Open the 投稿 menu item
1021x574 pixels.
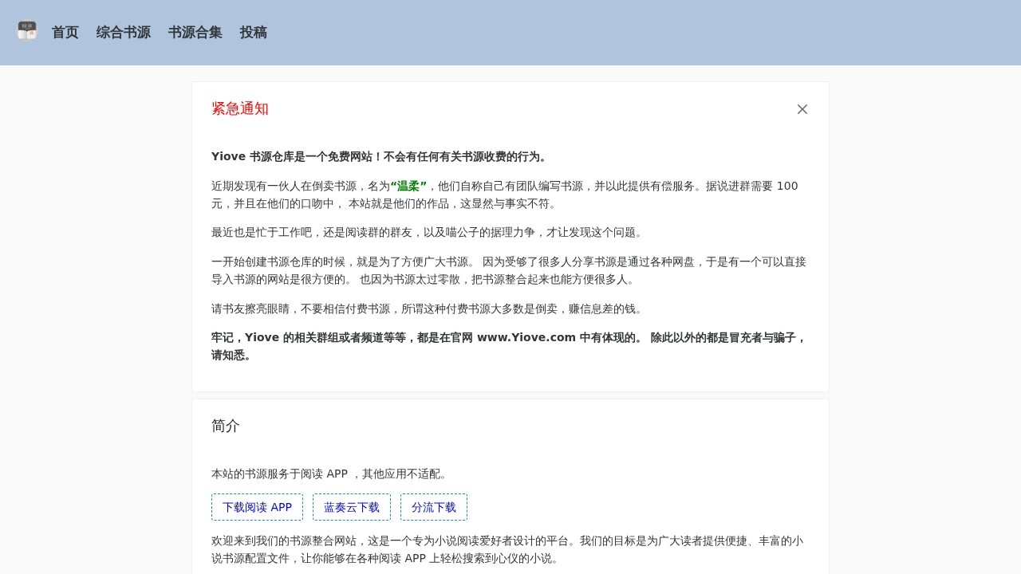click(254, 33)
